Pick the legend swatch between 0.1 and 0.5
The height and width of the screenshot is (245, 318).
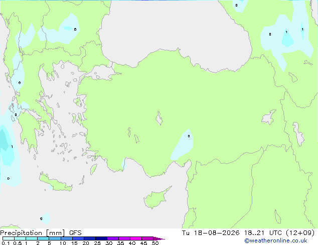[9, 238]
